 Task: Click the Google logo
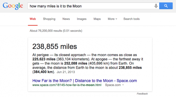tap(13, 6)
